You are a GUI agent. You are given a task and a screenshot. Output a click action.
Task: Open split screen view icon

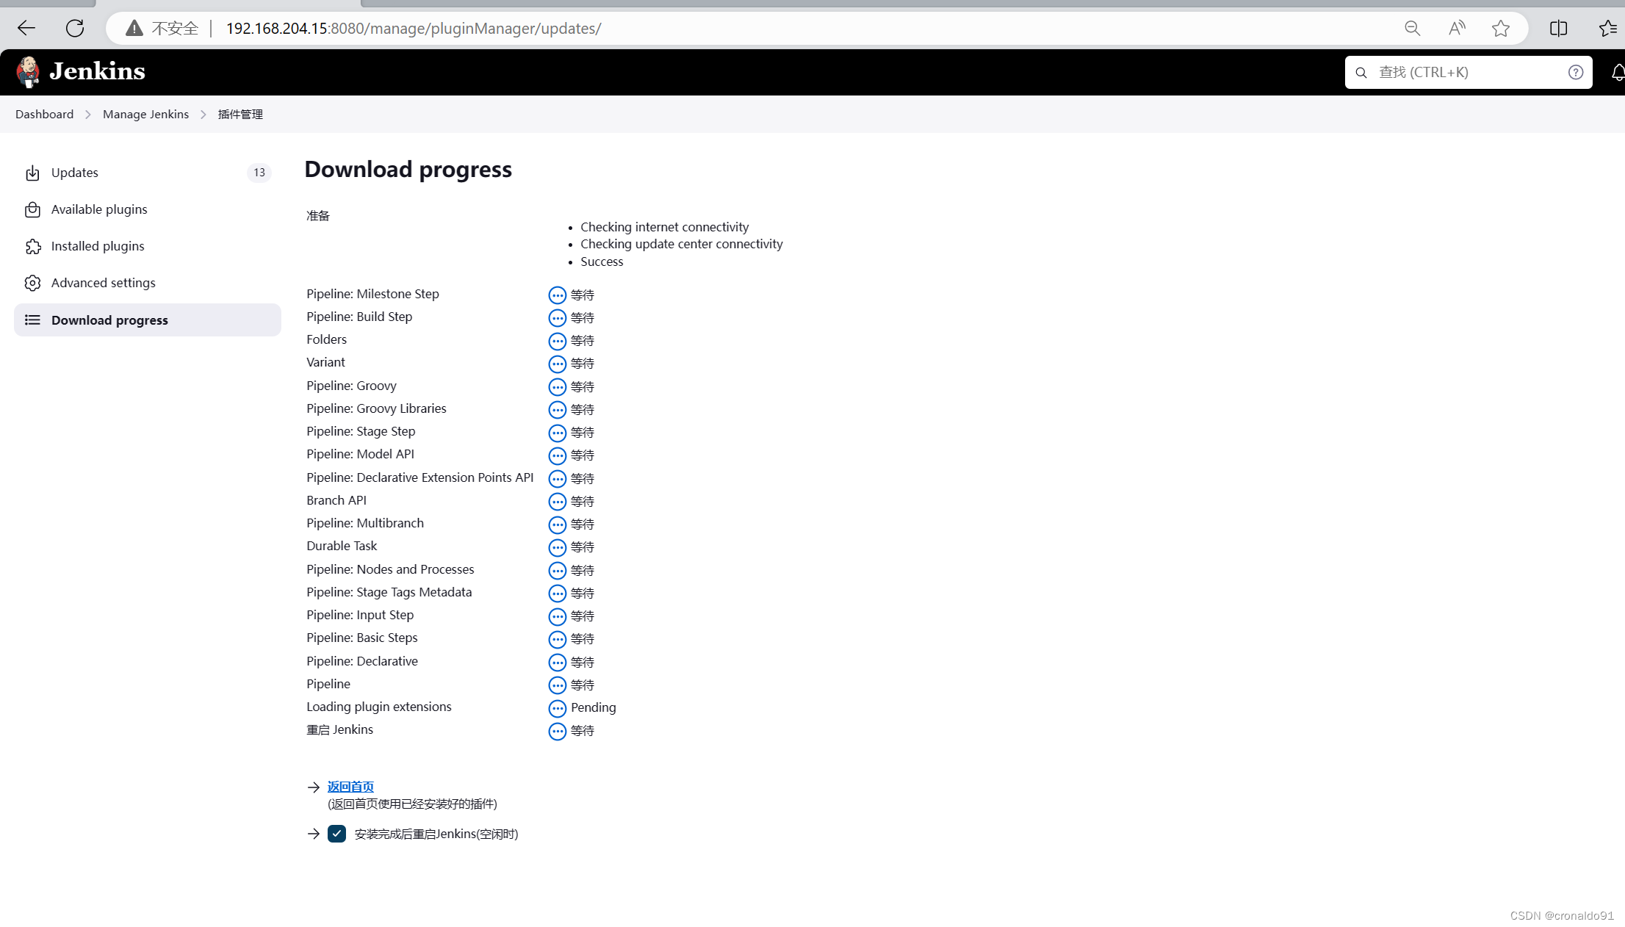(x=1558, y=29)
